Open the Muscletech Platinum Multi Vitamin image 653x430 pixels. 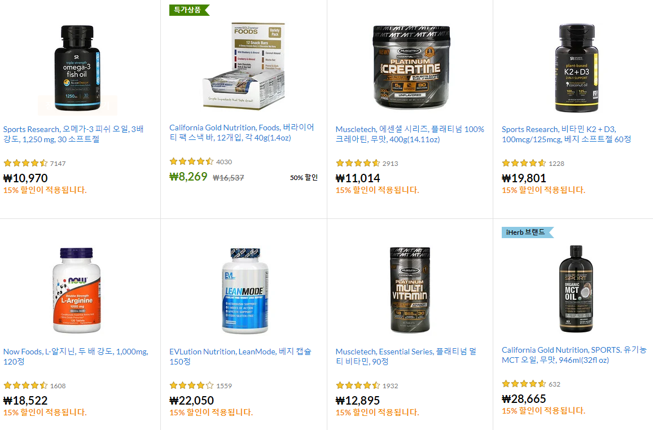(x=410, y=289)
